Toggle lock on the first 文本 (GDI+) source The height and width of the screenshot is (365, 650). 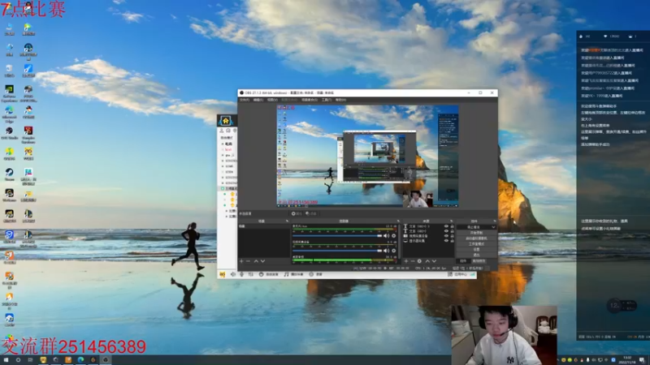453,226
